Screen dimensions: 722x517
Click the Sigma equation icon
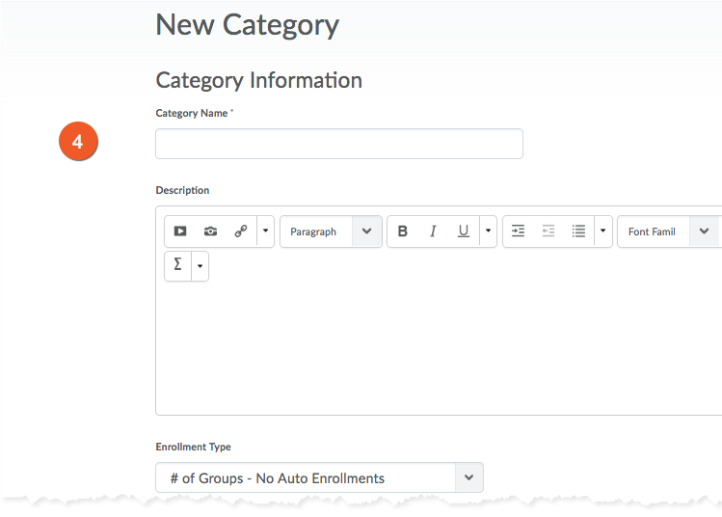click(178, 265)
